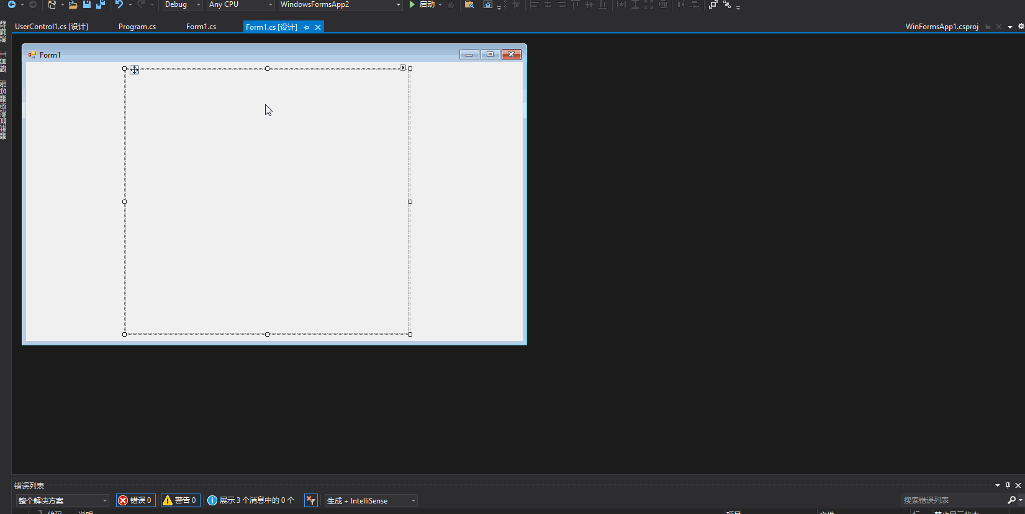The height and width of the screenshot is (514, 1025).
Task: Click the bottom-right handle of selected control
Action: click(410, 334)
